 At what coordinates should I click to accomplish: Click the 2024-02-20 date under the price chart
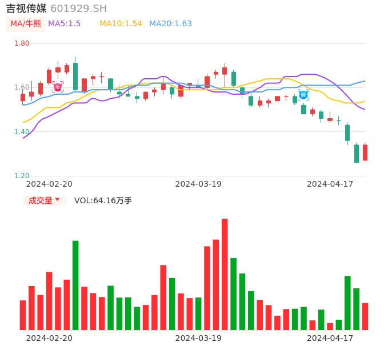point(49,184)
